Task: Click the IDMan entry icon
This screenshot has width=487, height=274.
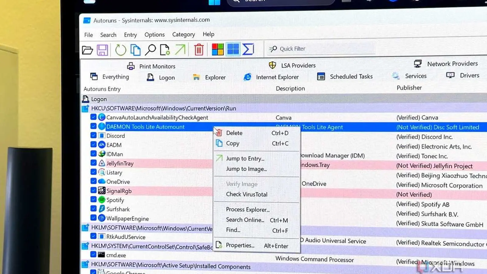Action: (102, 154)
